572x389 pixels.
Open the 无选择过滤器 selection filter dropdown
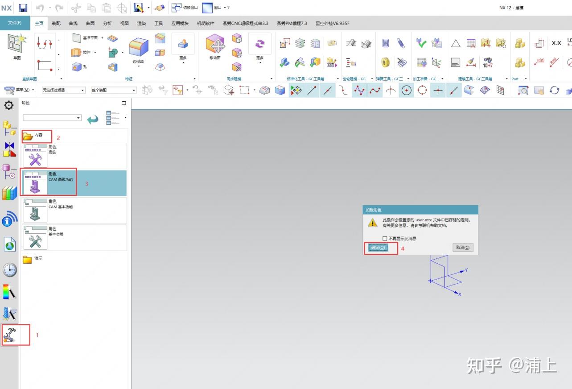[x=63, y=90]
